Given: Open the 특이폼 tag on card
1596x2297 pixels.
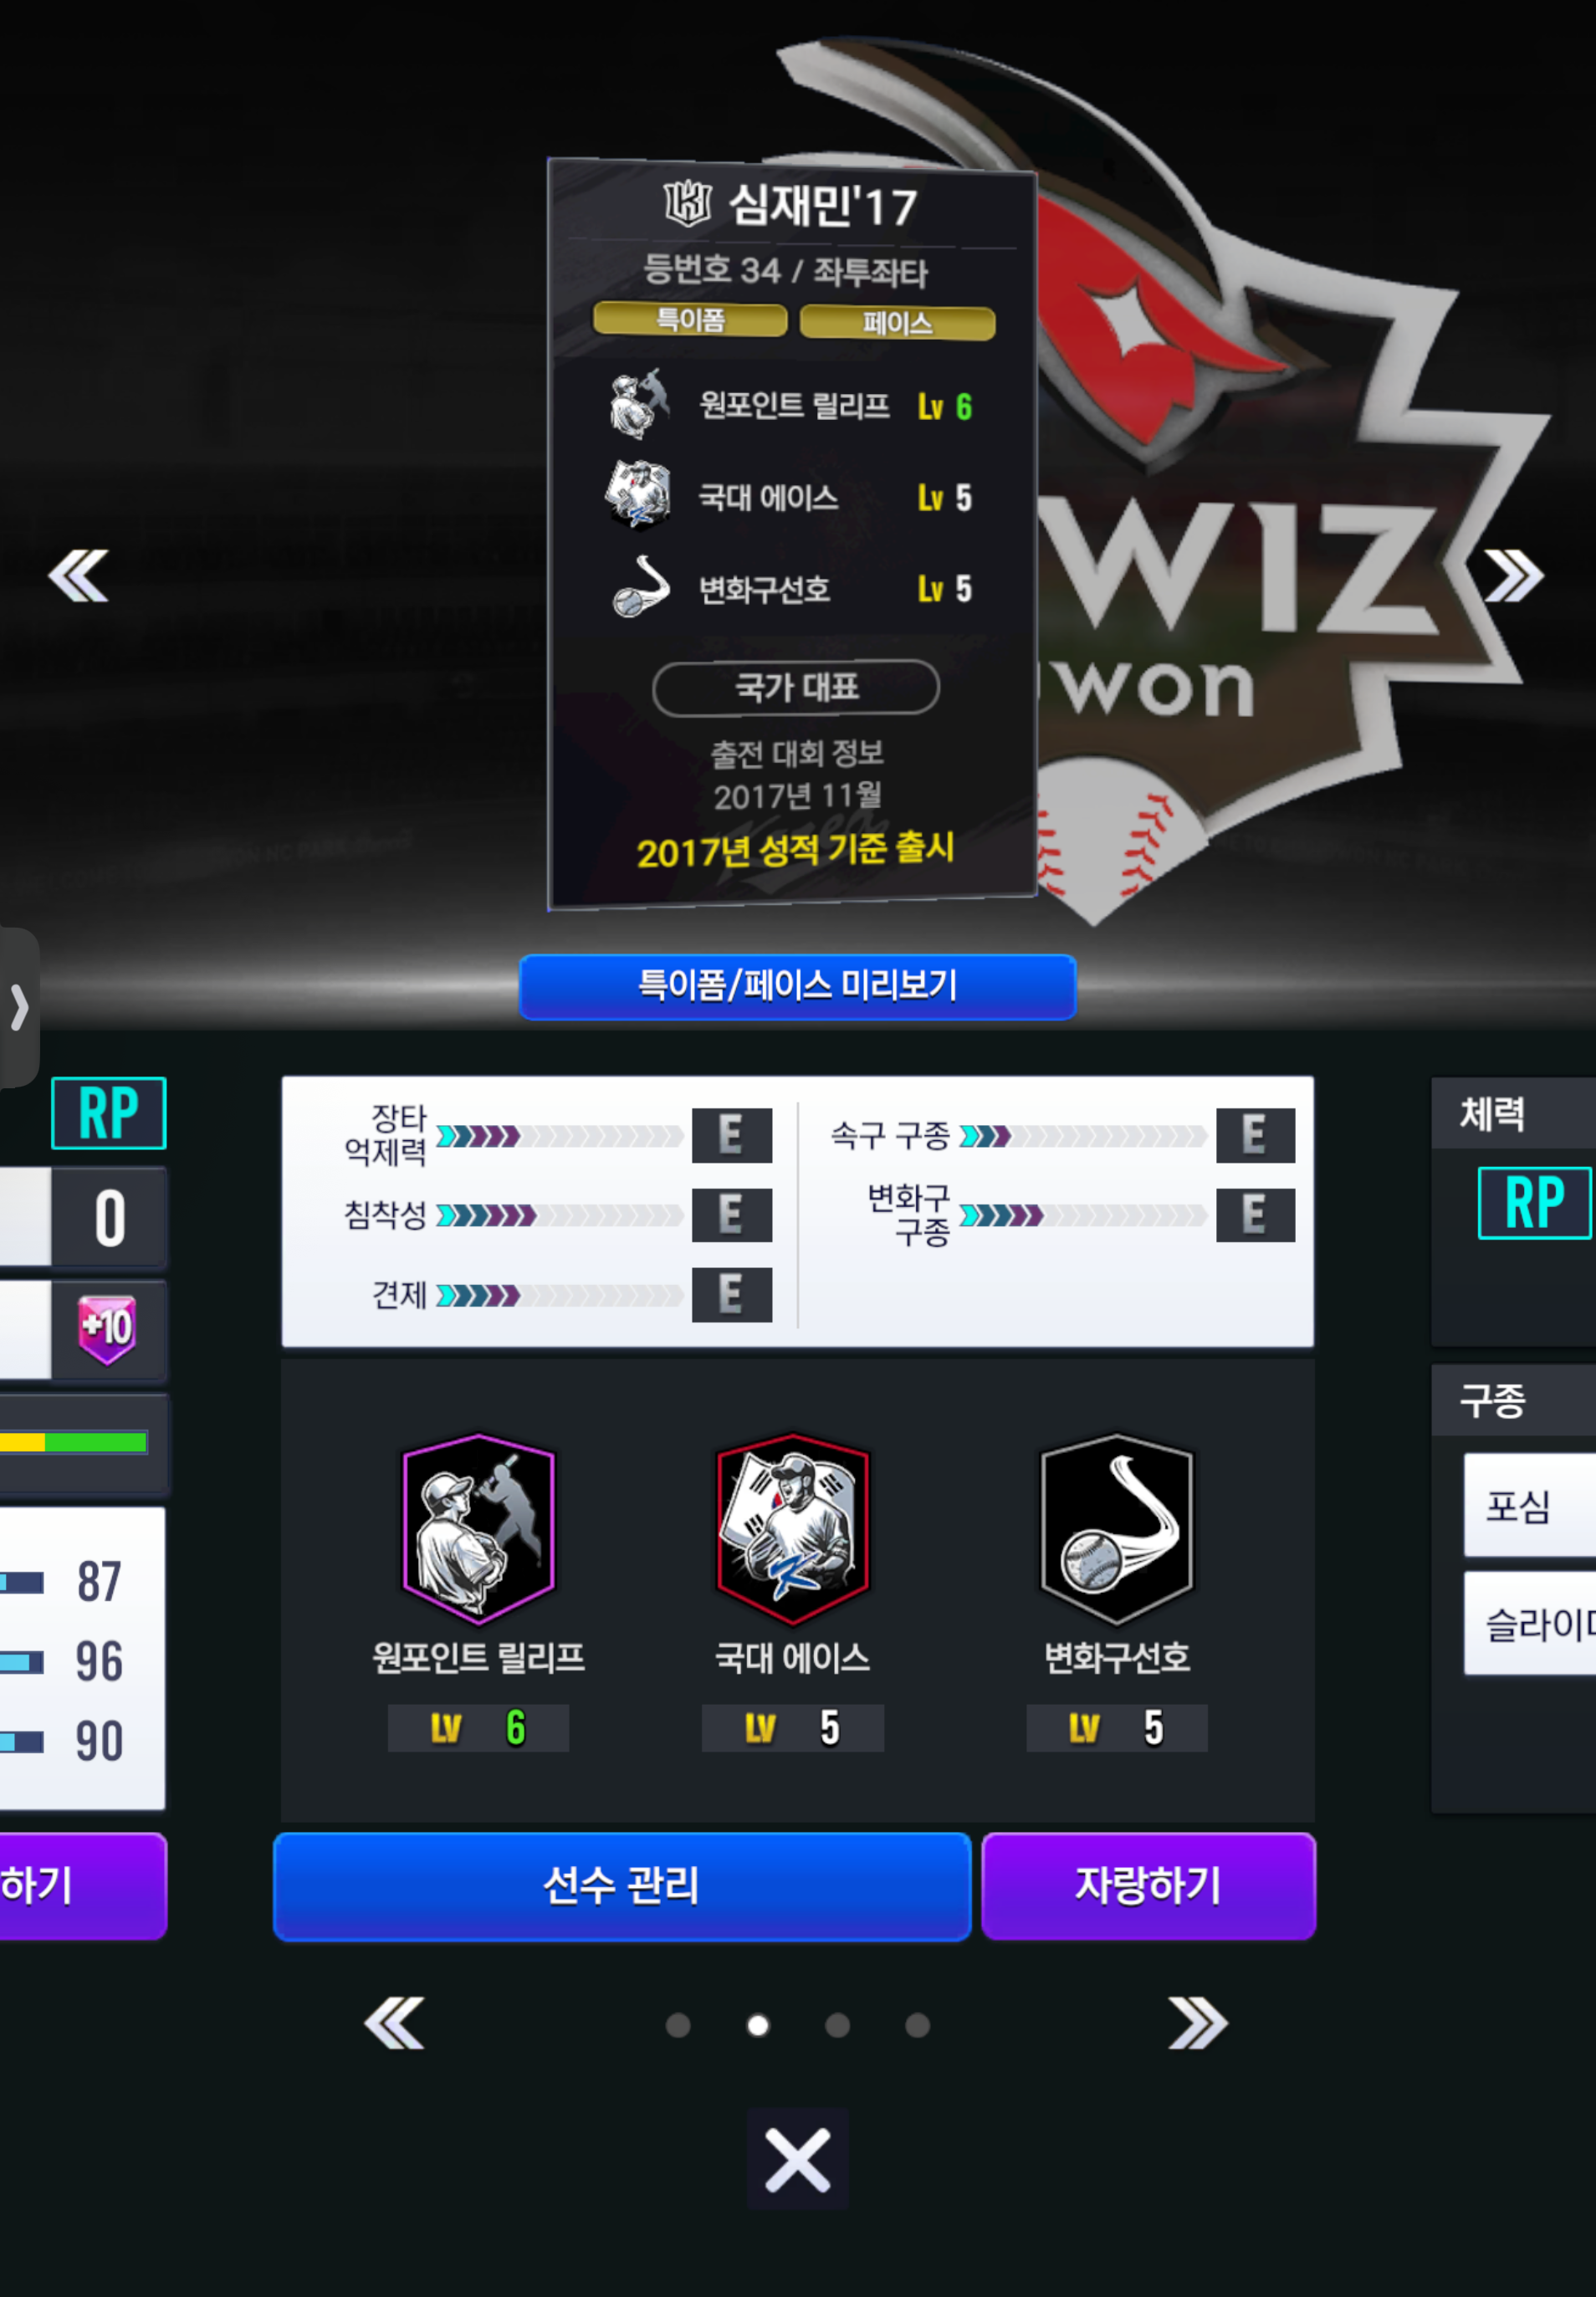Looking at the screenshot, I should click(690, 319).
